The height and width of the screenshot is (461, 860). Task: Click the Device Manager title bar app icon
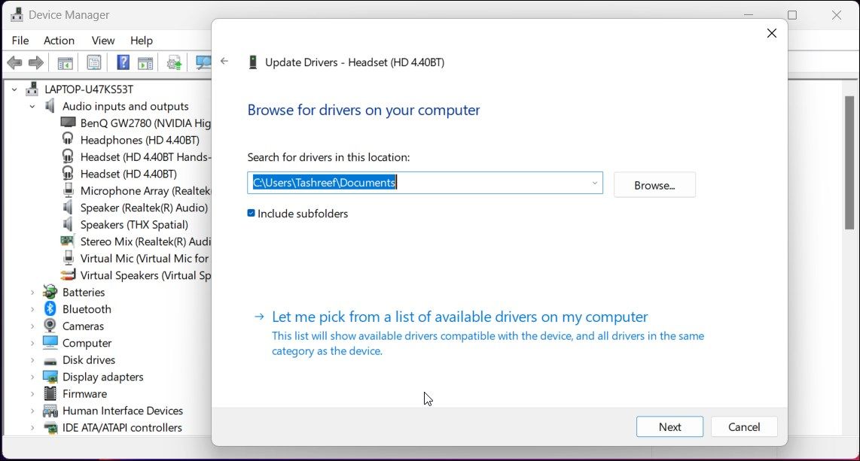pyautogui.click(x=17, y=15)
